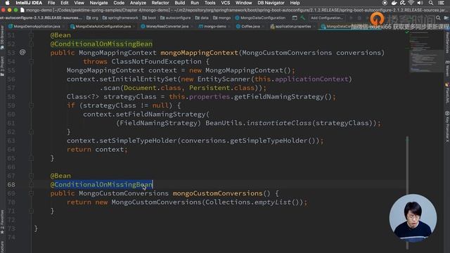Image resolution: width=450 pixels, height=253 pixels.
Task: Open the Project tool window strip
Action: [x=2, y=66]
